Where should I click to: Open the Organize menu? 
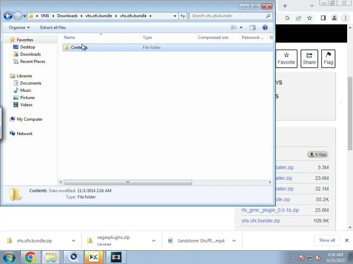[x=19, y=27]
